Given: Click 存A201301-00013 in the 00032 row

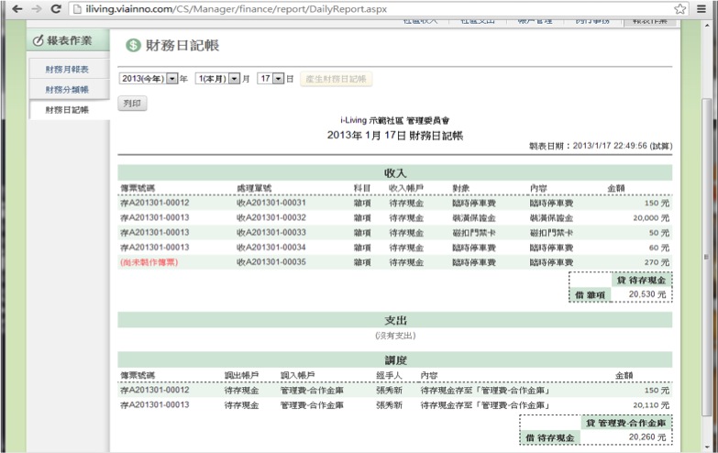Looking at the screenshot, I should pyautogui.click(x=155, y=217).
